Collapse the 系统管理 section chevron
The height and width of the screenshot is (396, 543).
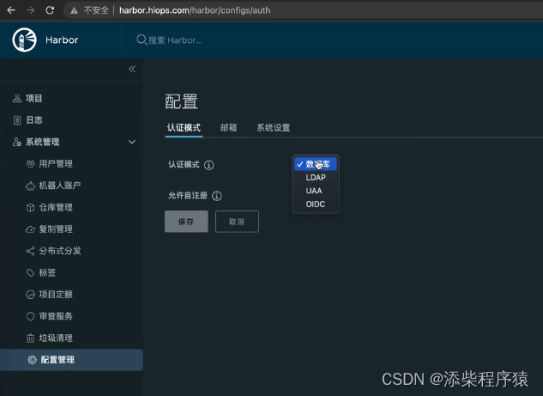click(x=132, y=142)
